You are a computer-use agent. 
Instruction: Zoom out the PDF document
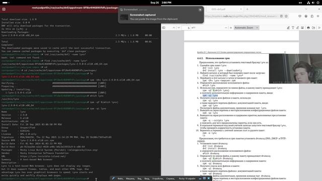(x=226, y=28)
